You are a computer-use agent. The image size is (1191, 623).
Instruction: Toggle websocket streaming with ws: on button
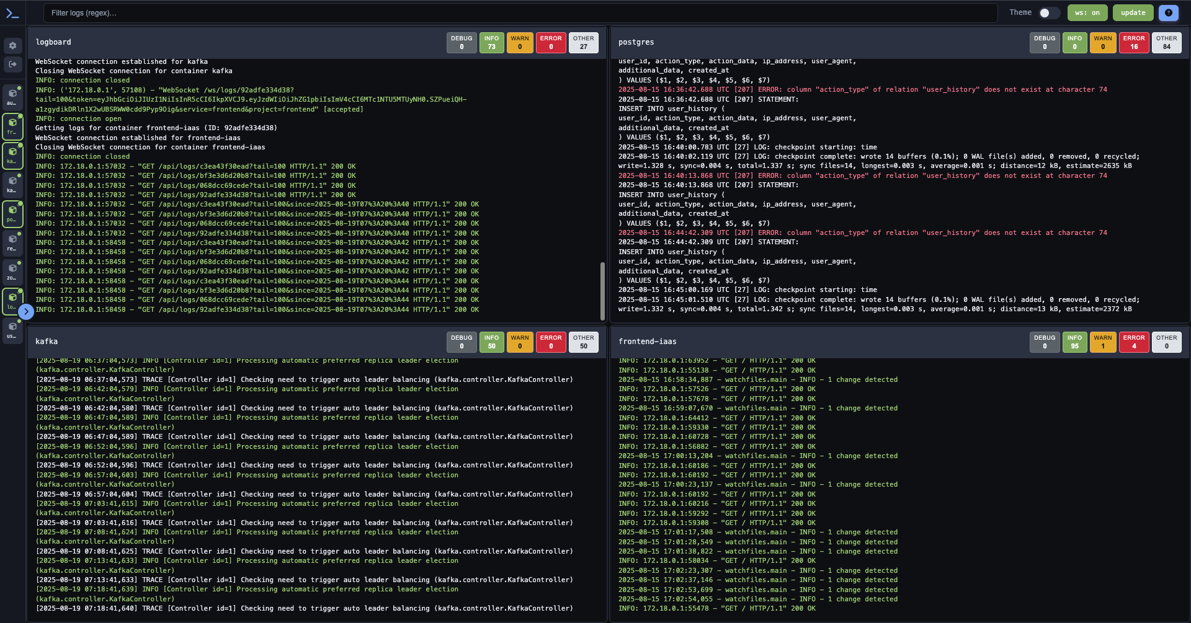[1087, 12]
